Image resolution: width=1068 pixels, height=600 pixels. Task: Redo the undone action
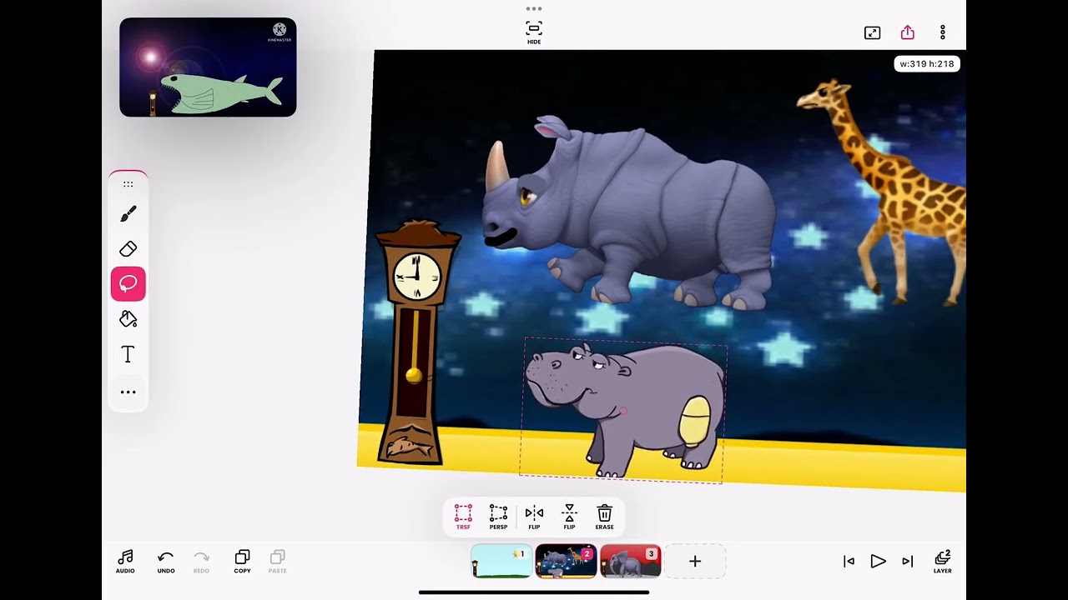click(201, 562)
